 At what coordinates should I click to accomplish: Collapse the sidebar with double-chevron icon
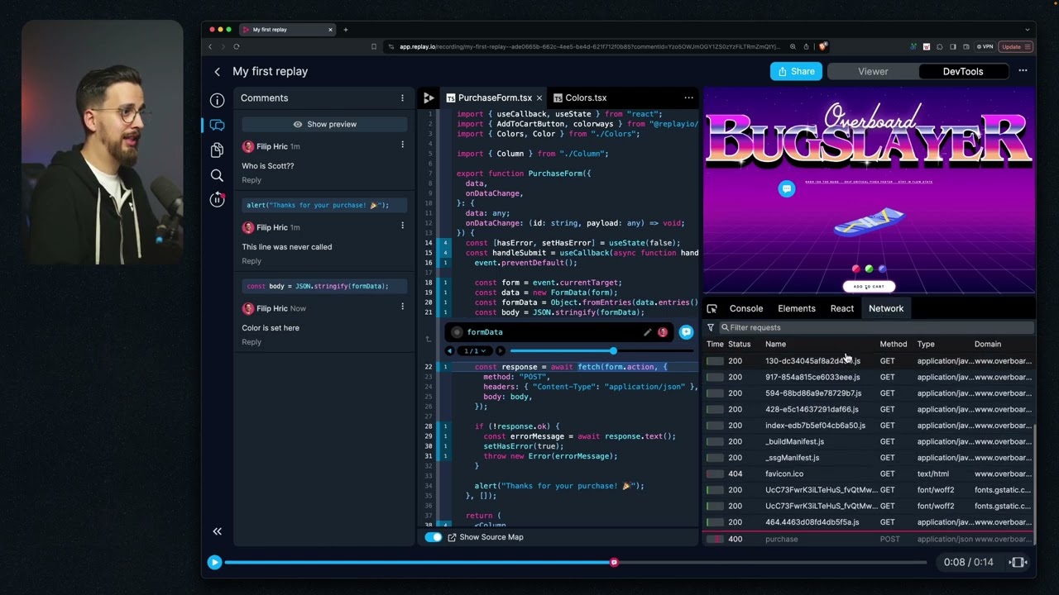click(217, 531)
